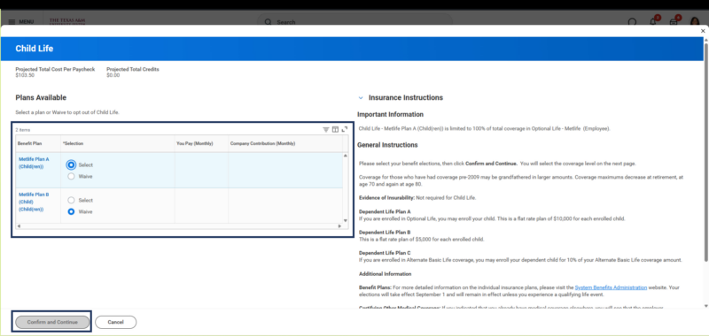Choose Waive for Metlife Plan A
Viewport: 709px width, 336px height.
coord(71,176)
